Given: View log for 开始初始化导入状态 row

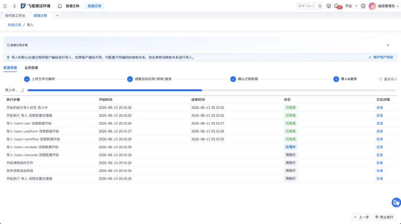Looking at the screenshot, I should coord(379,108).
